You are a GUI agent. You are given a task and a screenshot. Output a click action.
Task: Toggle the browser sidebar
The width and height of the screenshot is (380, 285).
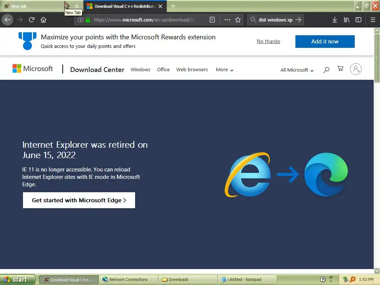tap(358, 20)
